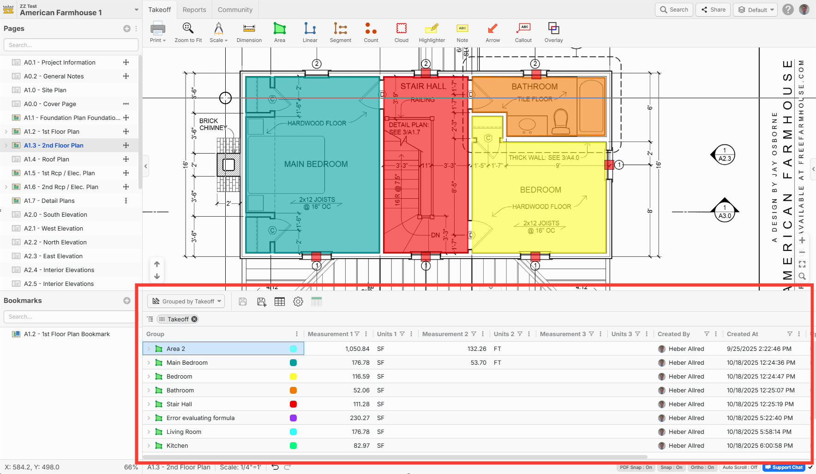Open takeoff grid settings gear

[298, 302]
